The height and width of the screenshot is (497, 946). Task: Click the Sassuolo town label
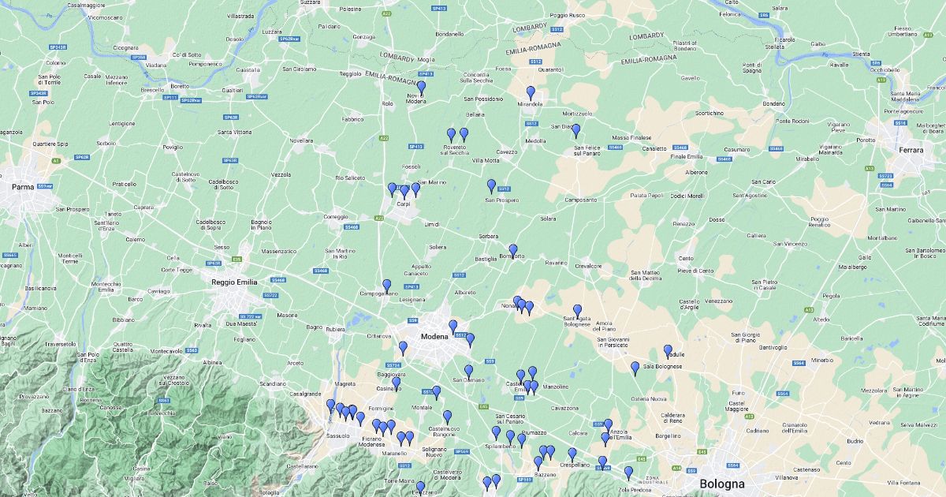[x=338, y=435]
